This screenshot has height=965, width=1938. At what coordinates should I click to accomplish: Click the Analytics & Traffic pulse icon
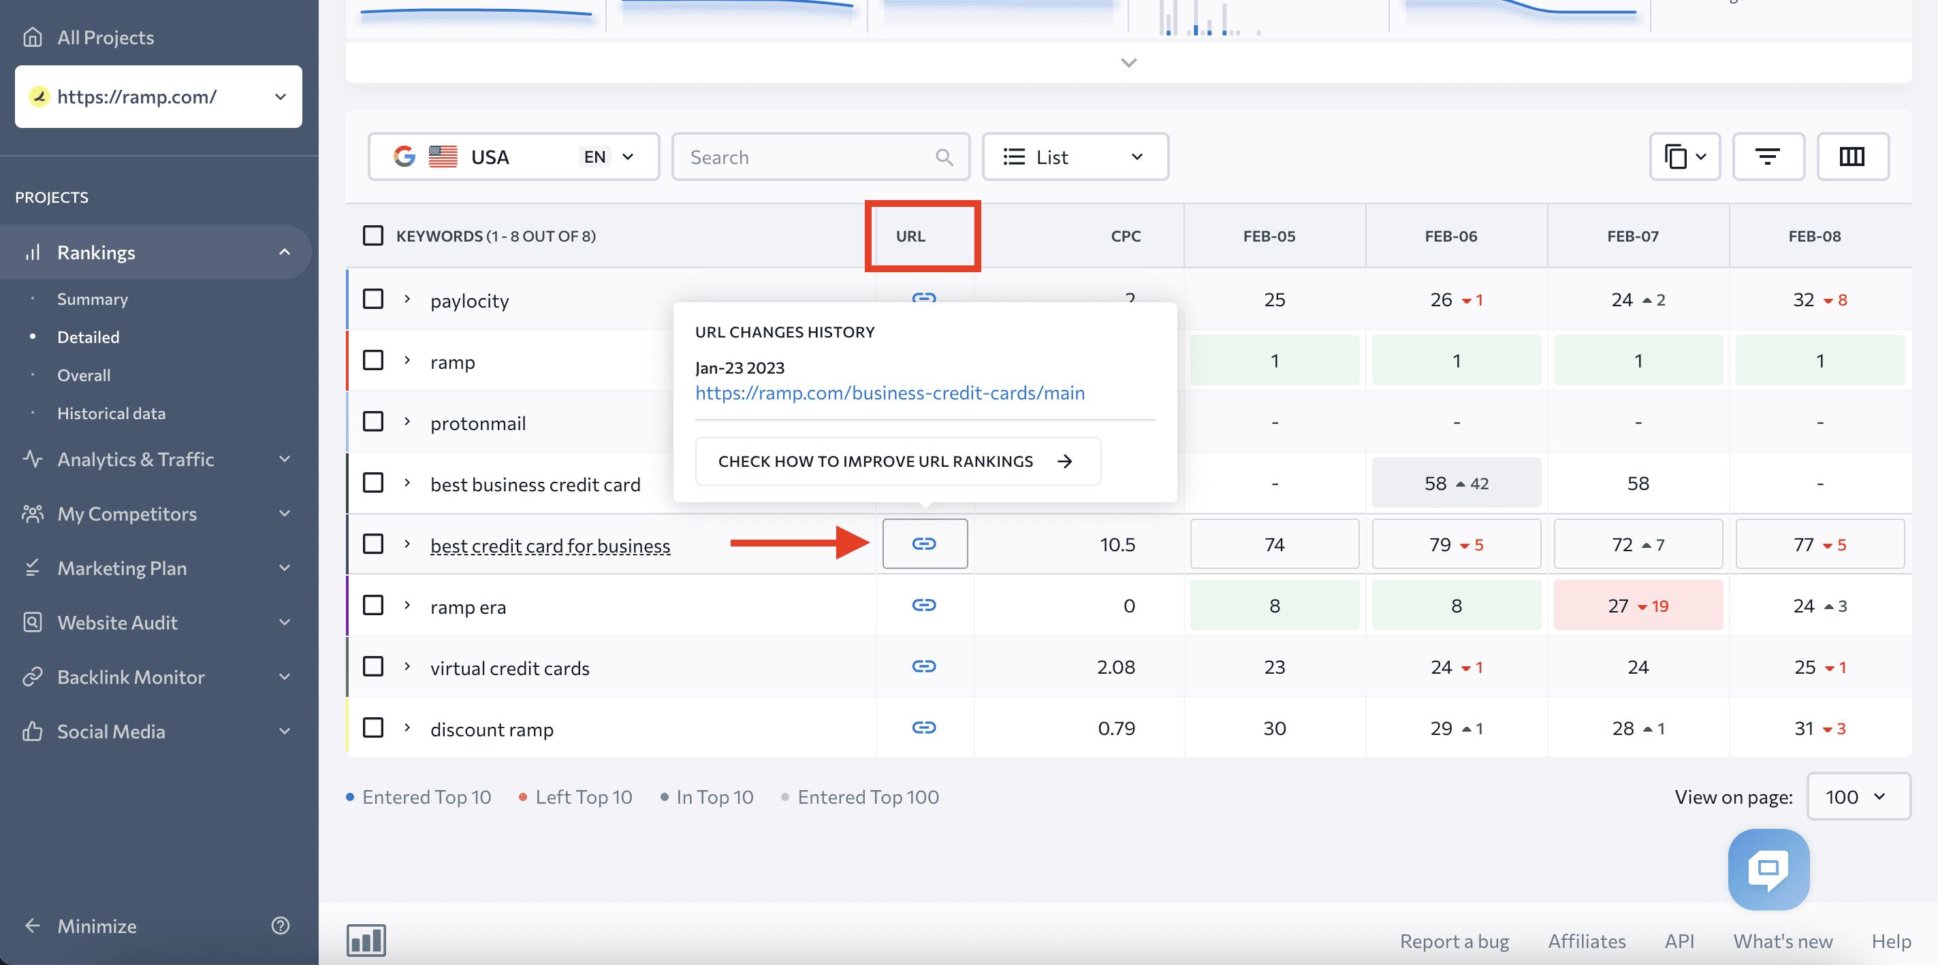pyautogui.click(x=33, y=459)
